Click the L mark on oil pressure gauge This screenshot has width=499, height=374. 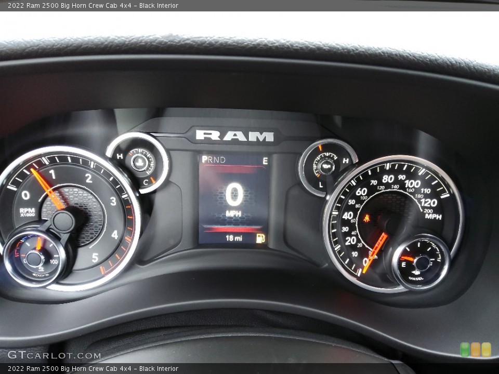pos(321,184)
